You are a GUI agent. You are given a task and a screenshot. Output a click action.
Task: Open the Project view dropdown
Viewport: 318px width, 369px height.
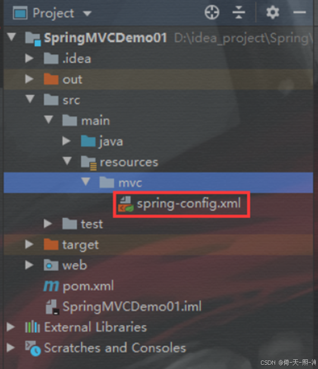(87, 14)
